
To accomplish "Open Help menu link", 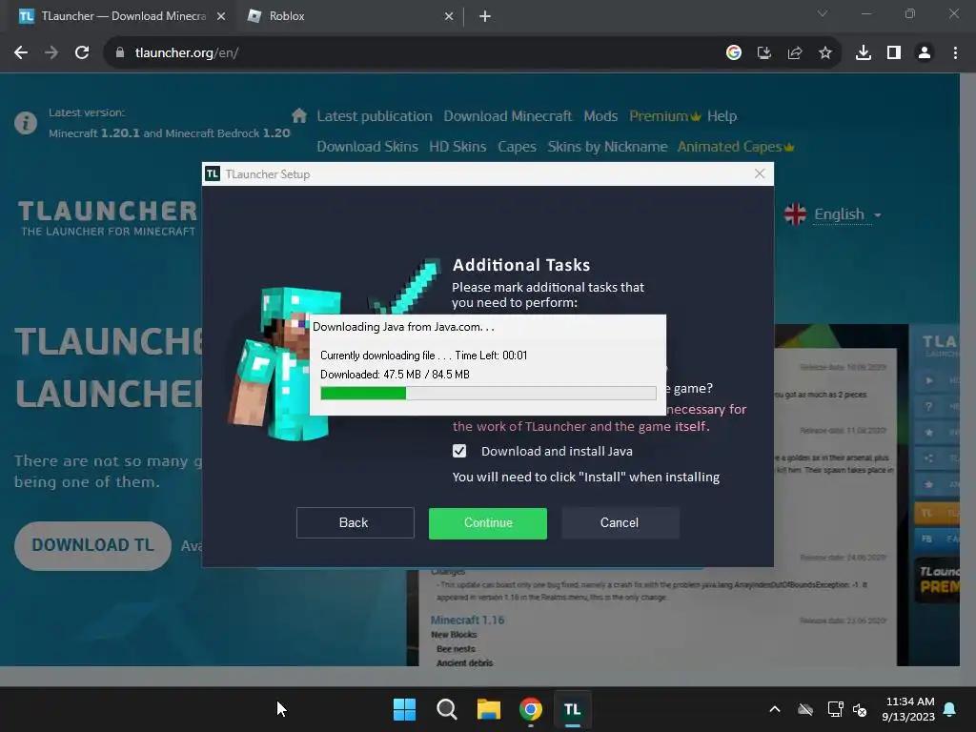I will (x=722, y=116).
